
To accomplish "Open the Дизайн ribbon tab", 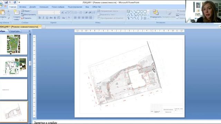I will [x=32, y=7].
